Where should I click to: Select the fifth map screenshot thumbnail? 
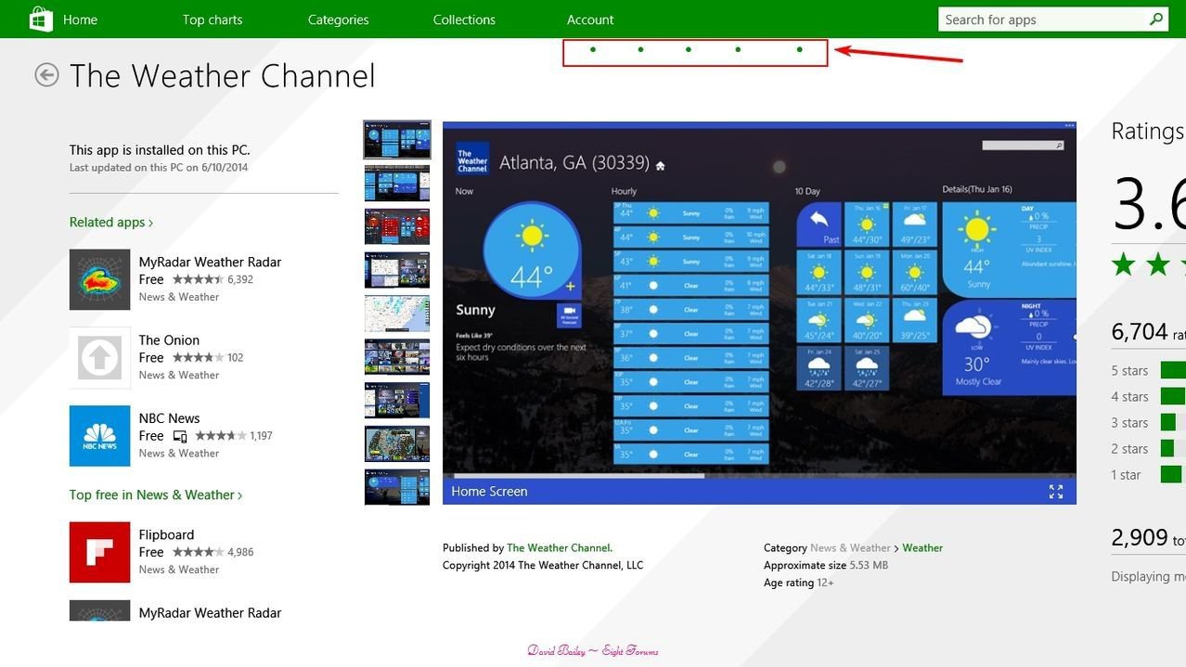(397, 314)
